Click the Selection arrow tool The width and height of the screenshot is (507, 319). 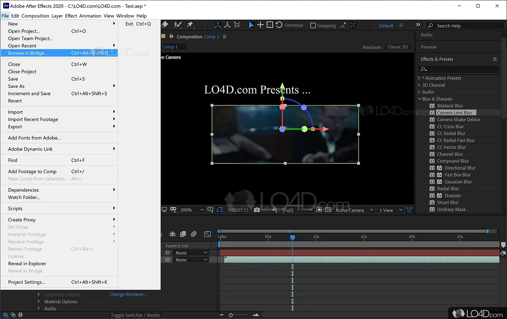pos(251,25)
